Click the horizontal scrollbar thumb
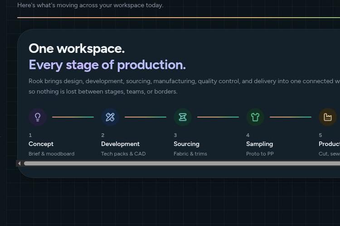 [182, 164]
